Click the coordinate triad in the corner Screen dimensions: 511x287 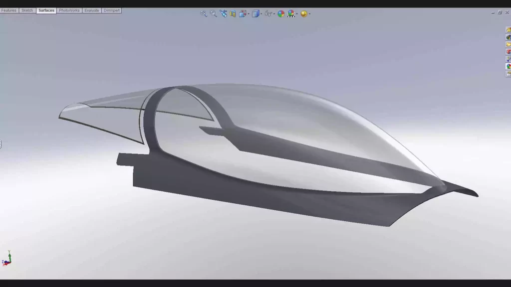click(7, 259)
